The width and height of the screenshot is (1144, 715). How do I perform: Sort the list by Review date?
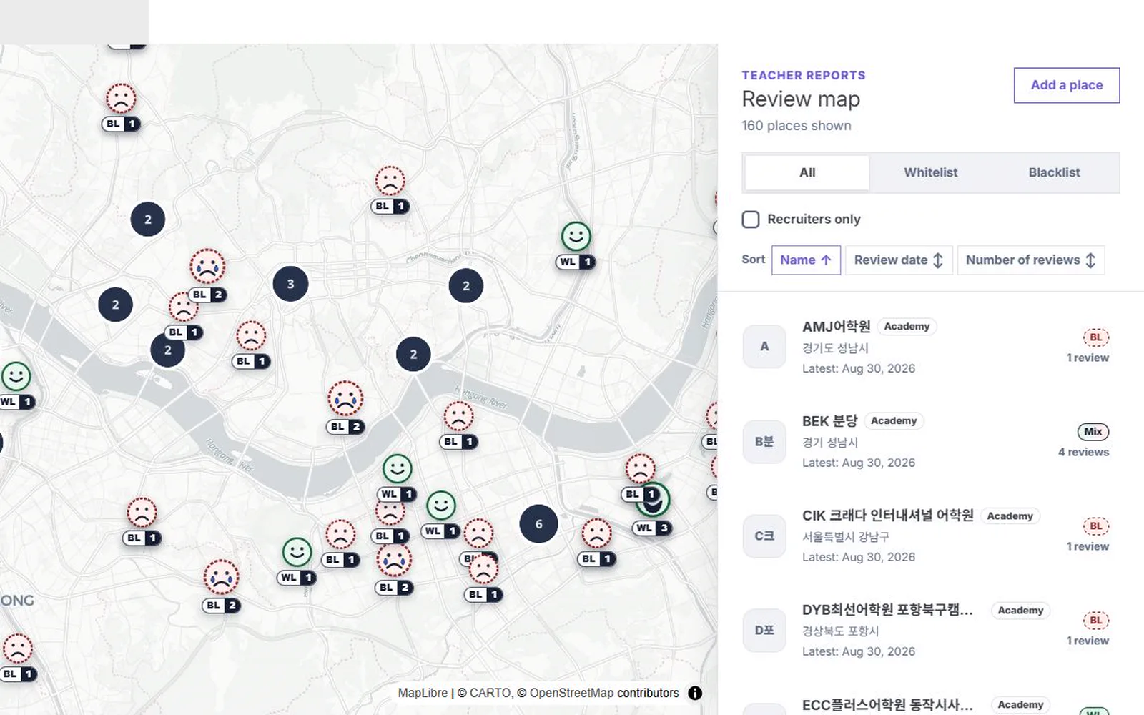tap(899, 260)
